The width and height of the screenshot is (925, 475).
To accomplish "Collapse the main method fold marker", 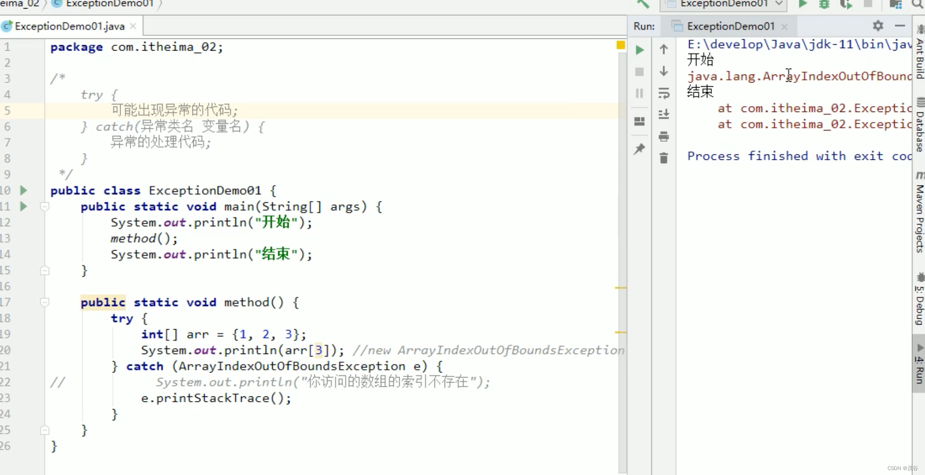I will (x=45, y=207).
